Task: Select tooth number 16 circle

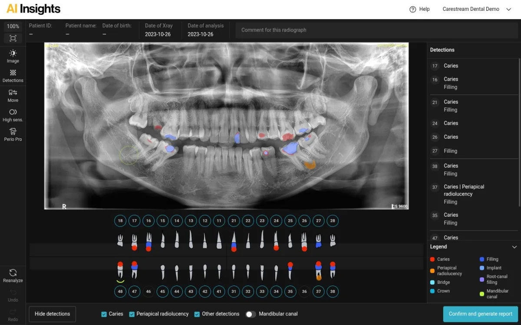Action: pyautogui.click(x=148, y=221)
